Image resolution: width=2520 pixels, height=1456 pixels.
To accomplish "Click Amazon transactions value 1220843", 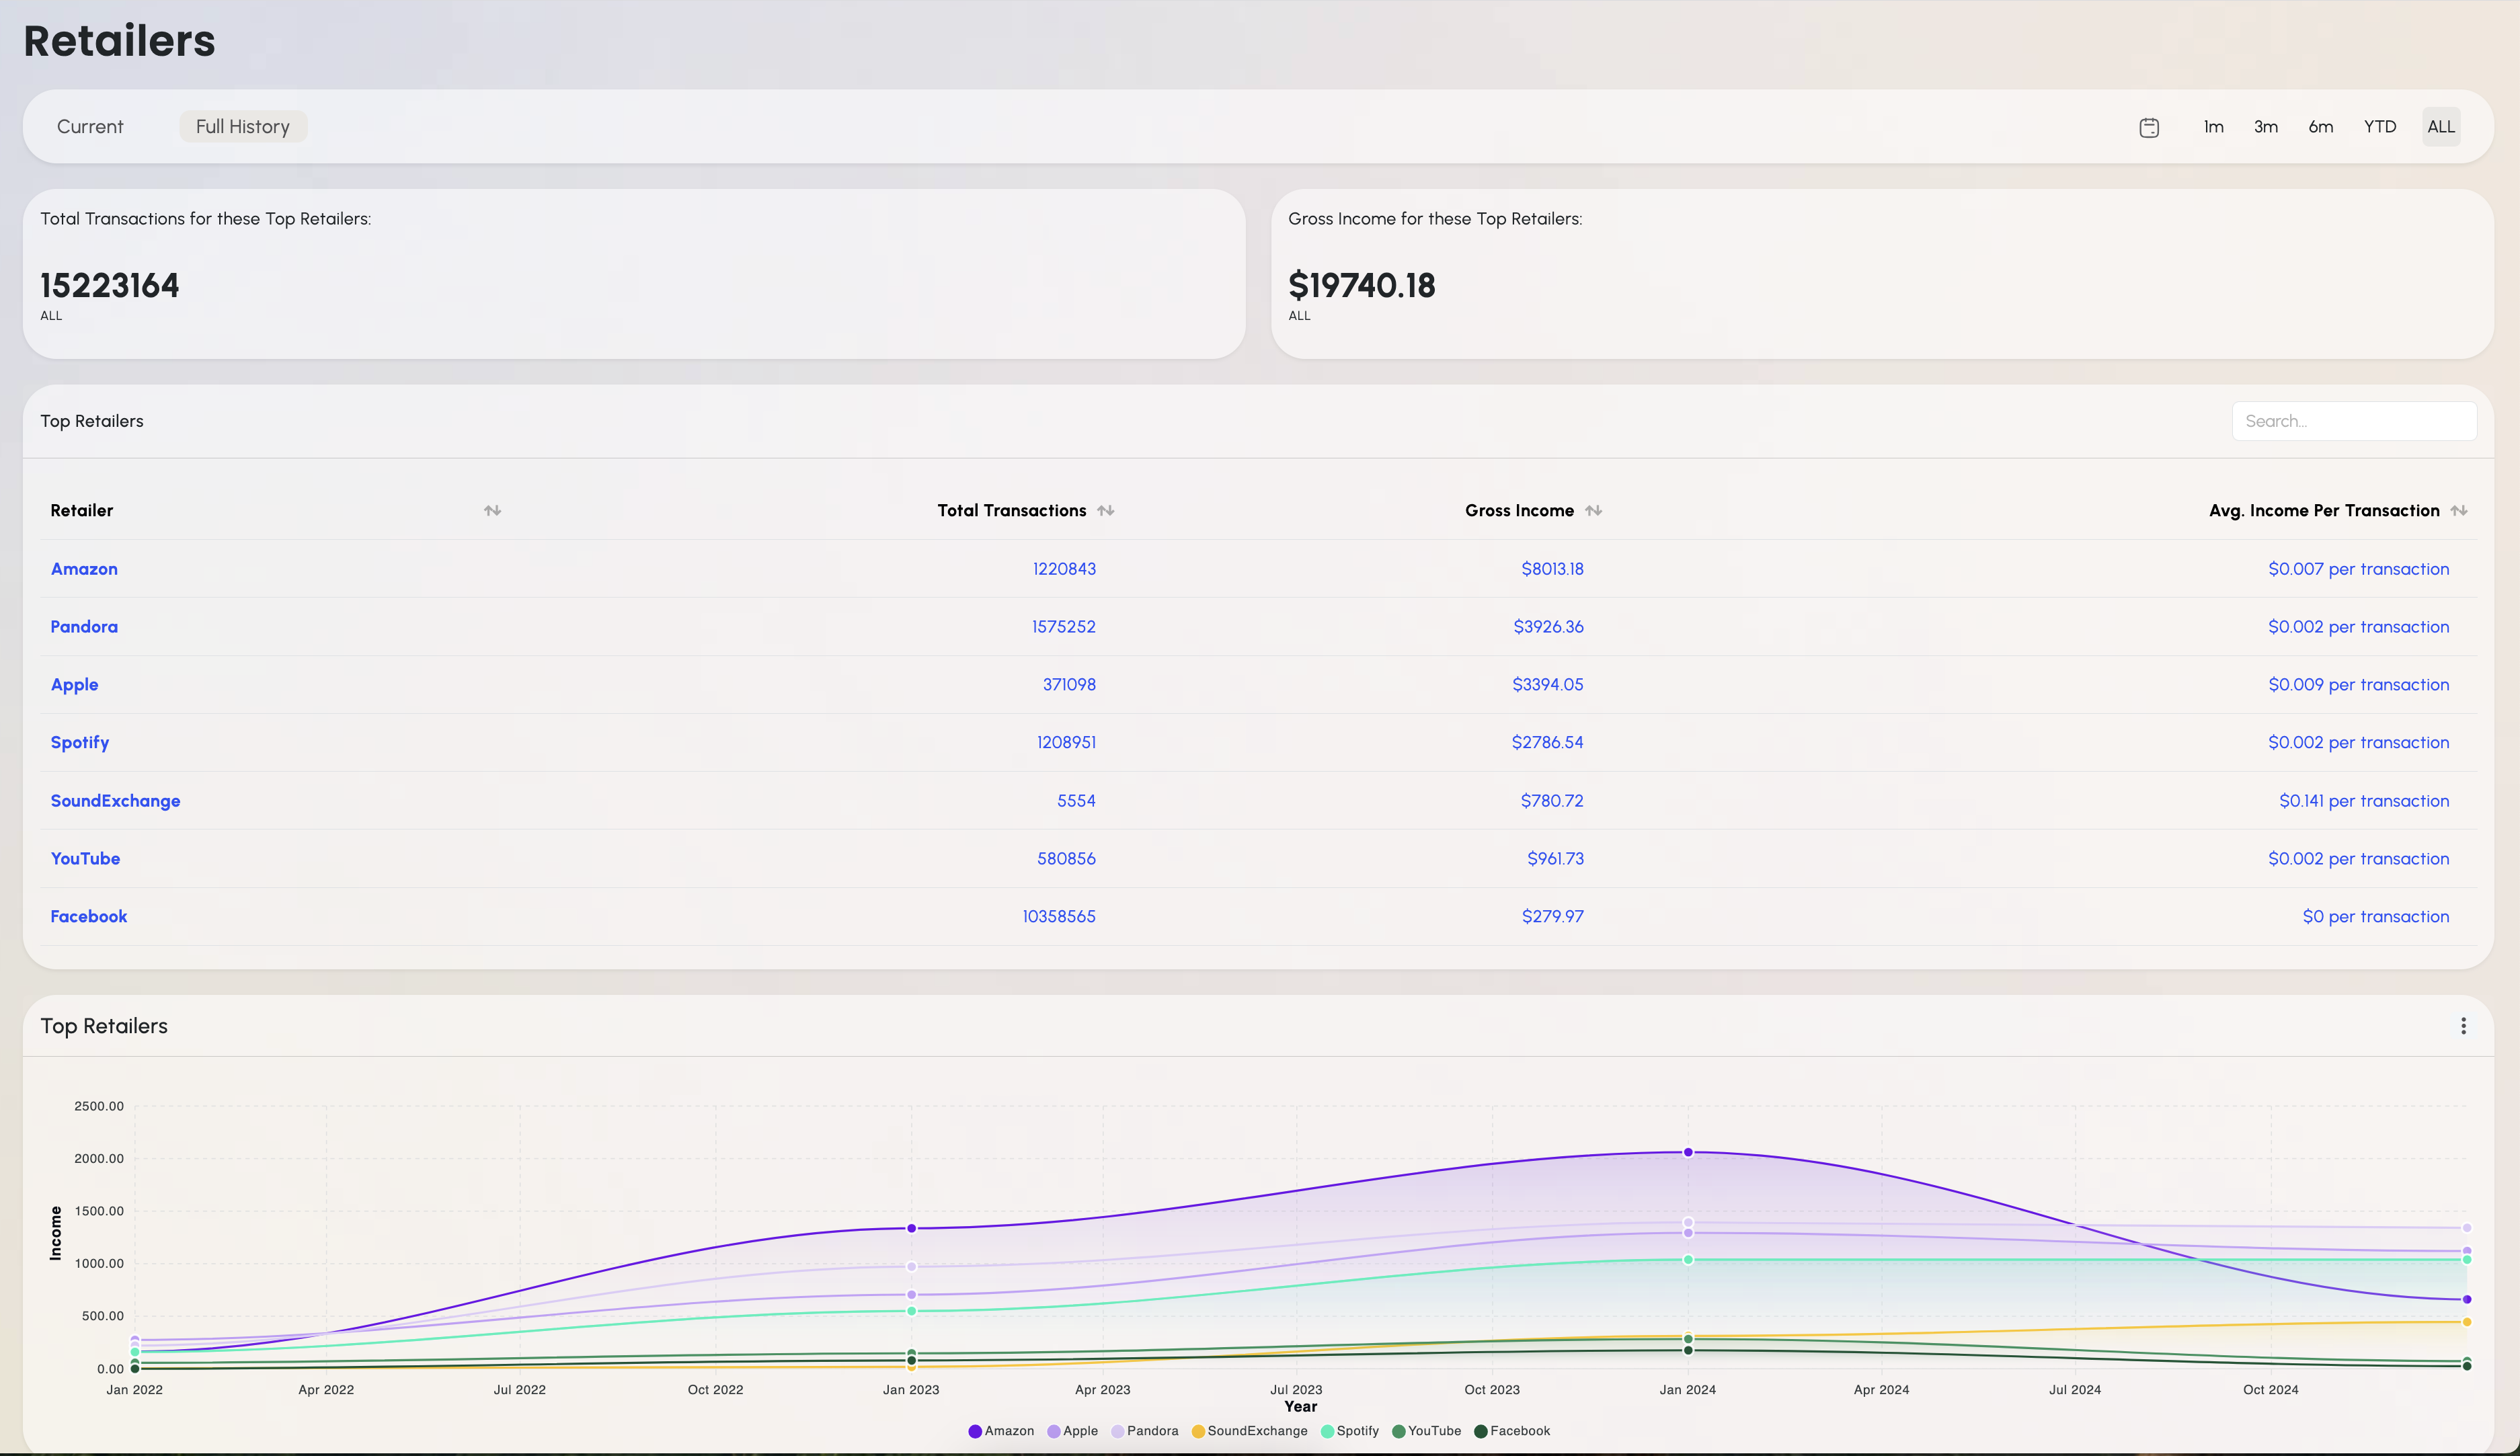I will (1064, 569).
